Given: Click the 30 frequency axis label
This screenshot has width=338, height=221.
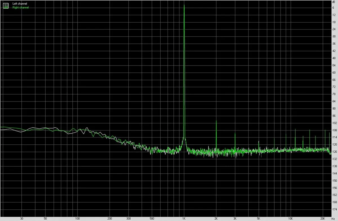Looking at the screenshot, I should pos(22,218).
